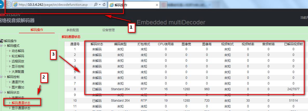Click the IE page icon in address bar
308x111 pixels.
tap(16, 5)
